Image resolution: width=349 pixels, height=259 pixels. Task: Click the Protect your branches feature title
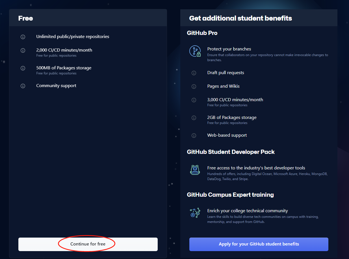(229, 49)
